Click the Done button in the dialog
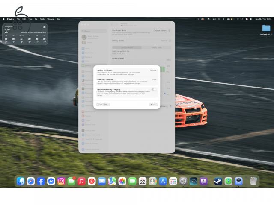The width and height of the screenshot is (274, 205). click(153, 105)
